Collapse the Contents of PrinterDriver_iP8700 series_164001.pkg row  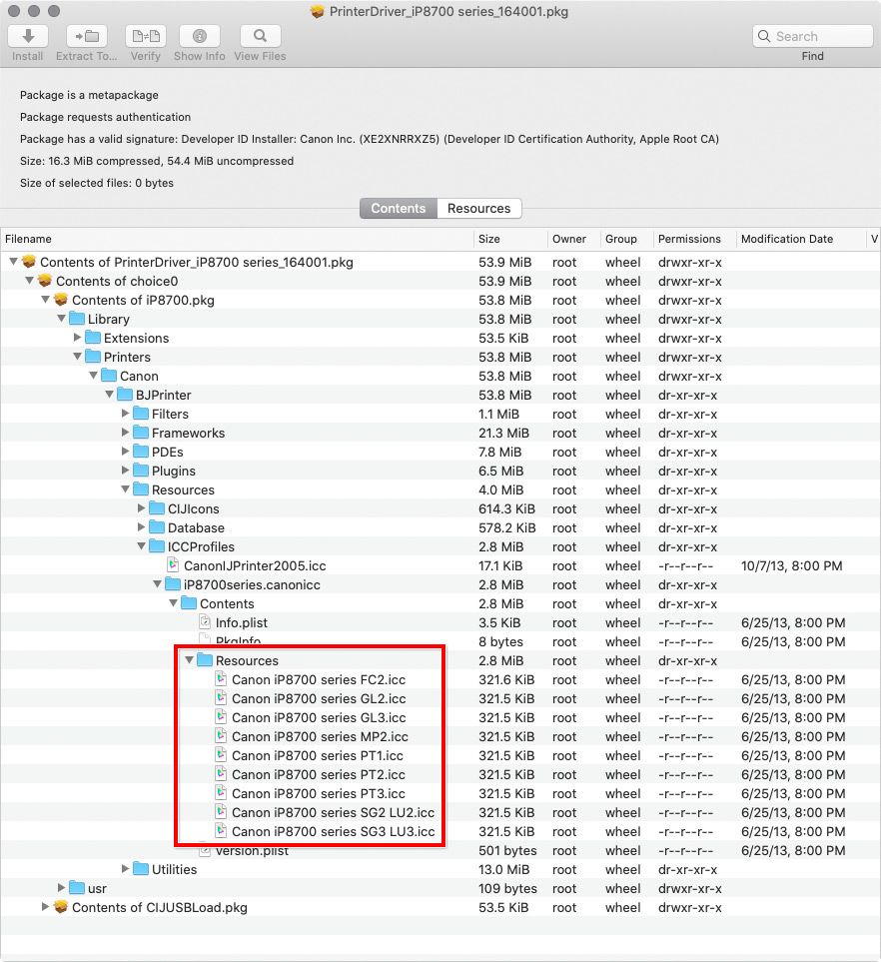click(x=14, y=262)
